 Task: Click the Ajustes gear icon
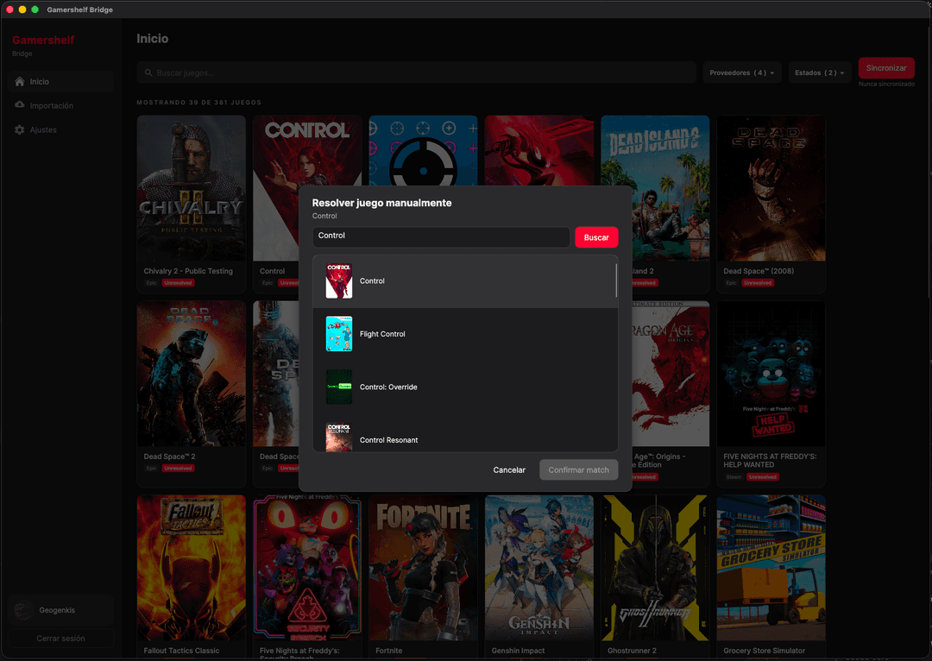click(x=20, y=130)
